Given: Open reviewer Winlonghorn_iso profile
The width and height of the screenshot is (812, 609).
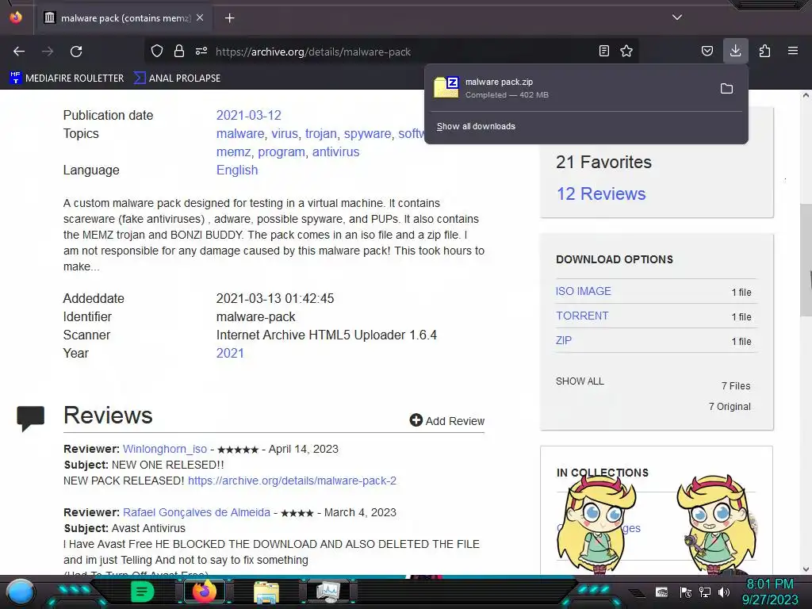Looking at the screenshot, I should coord(165,449).
